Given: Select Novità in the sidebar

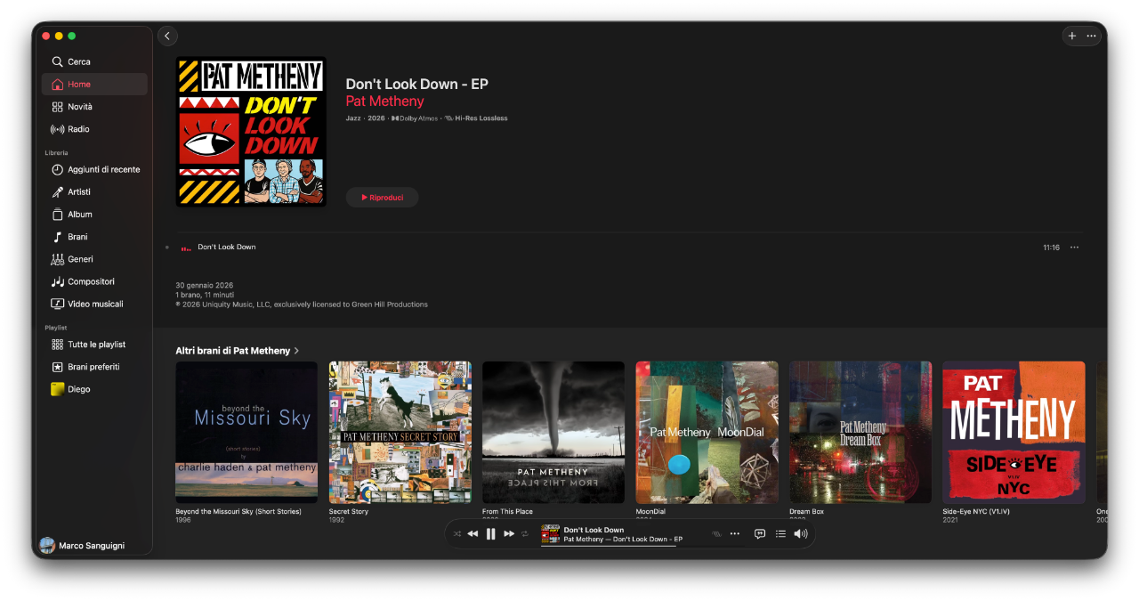Looking at the screenshot, I should (x=80, y=107).
